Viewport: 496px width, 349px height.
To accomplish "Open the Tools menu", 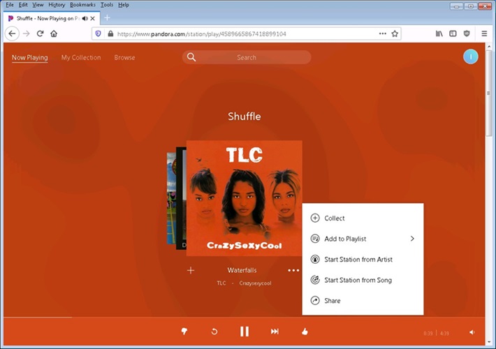I will [107, 5].
